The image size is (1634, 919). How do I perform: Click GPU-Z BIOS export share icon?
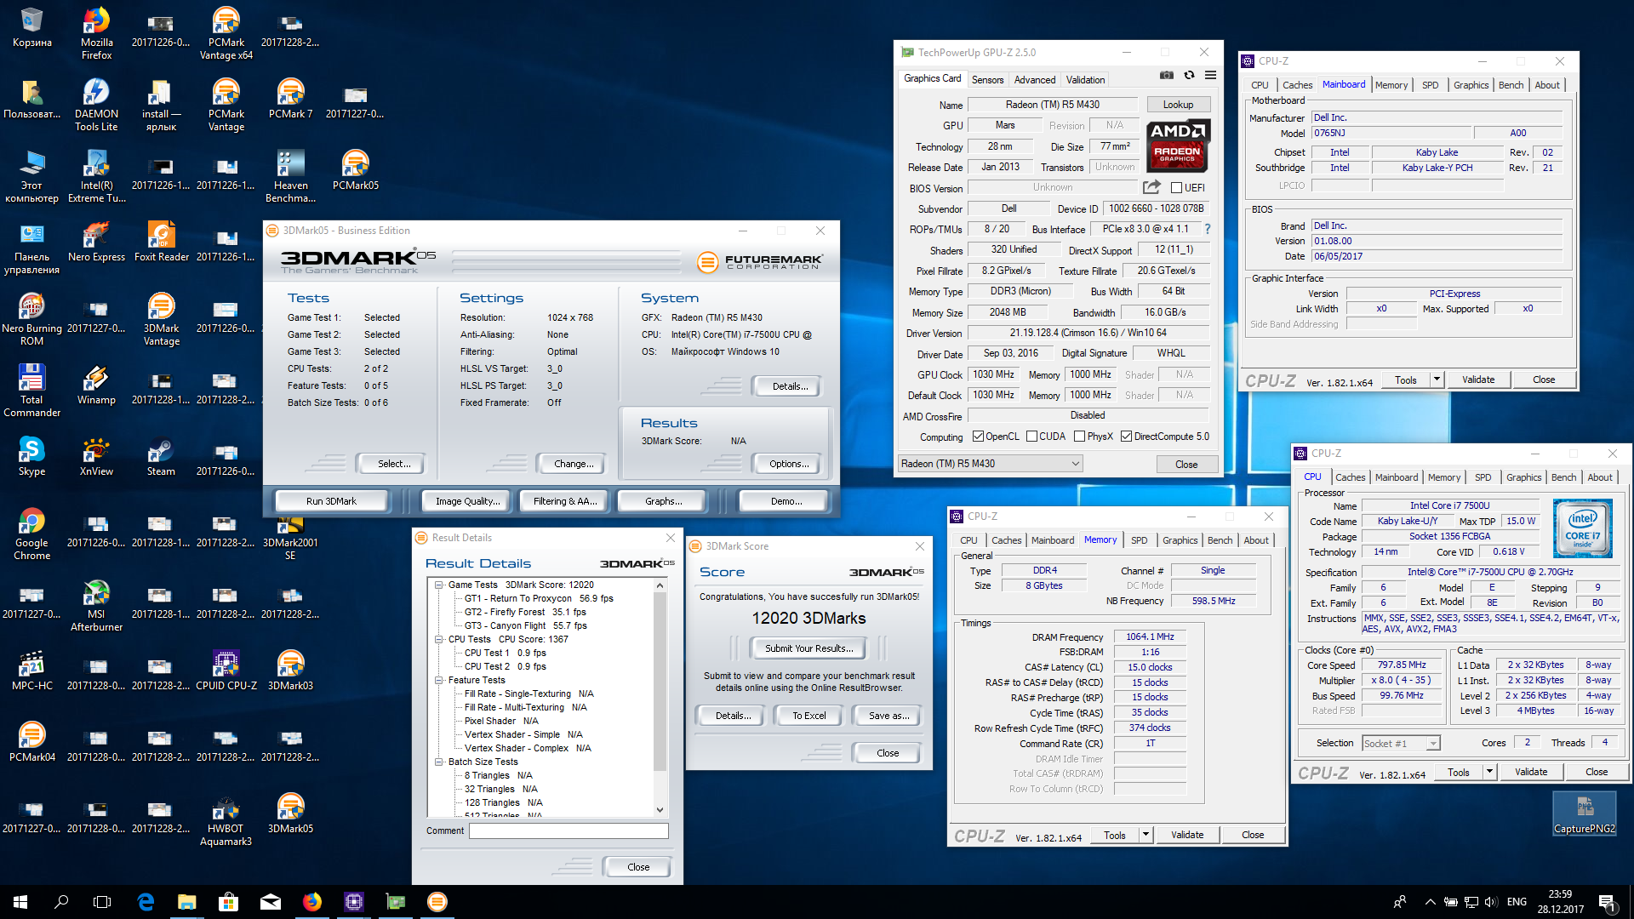coord(1151,187)
